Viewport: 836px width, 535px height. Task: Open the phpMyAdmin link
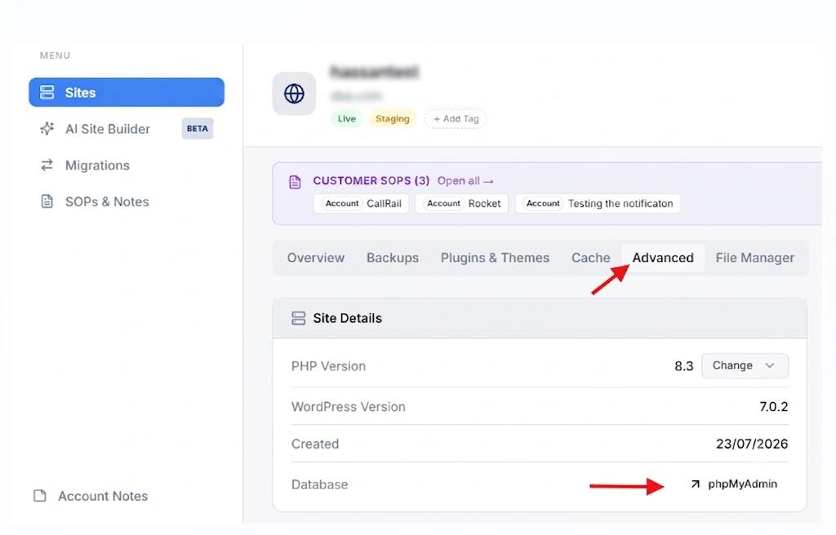point(742,484)
